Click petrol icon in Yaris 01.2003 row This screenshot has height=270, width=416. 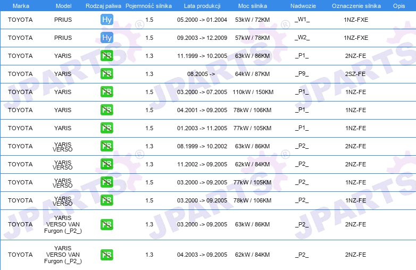point(106,128)
